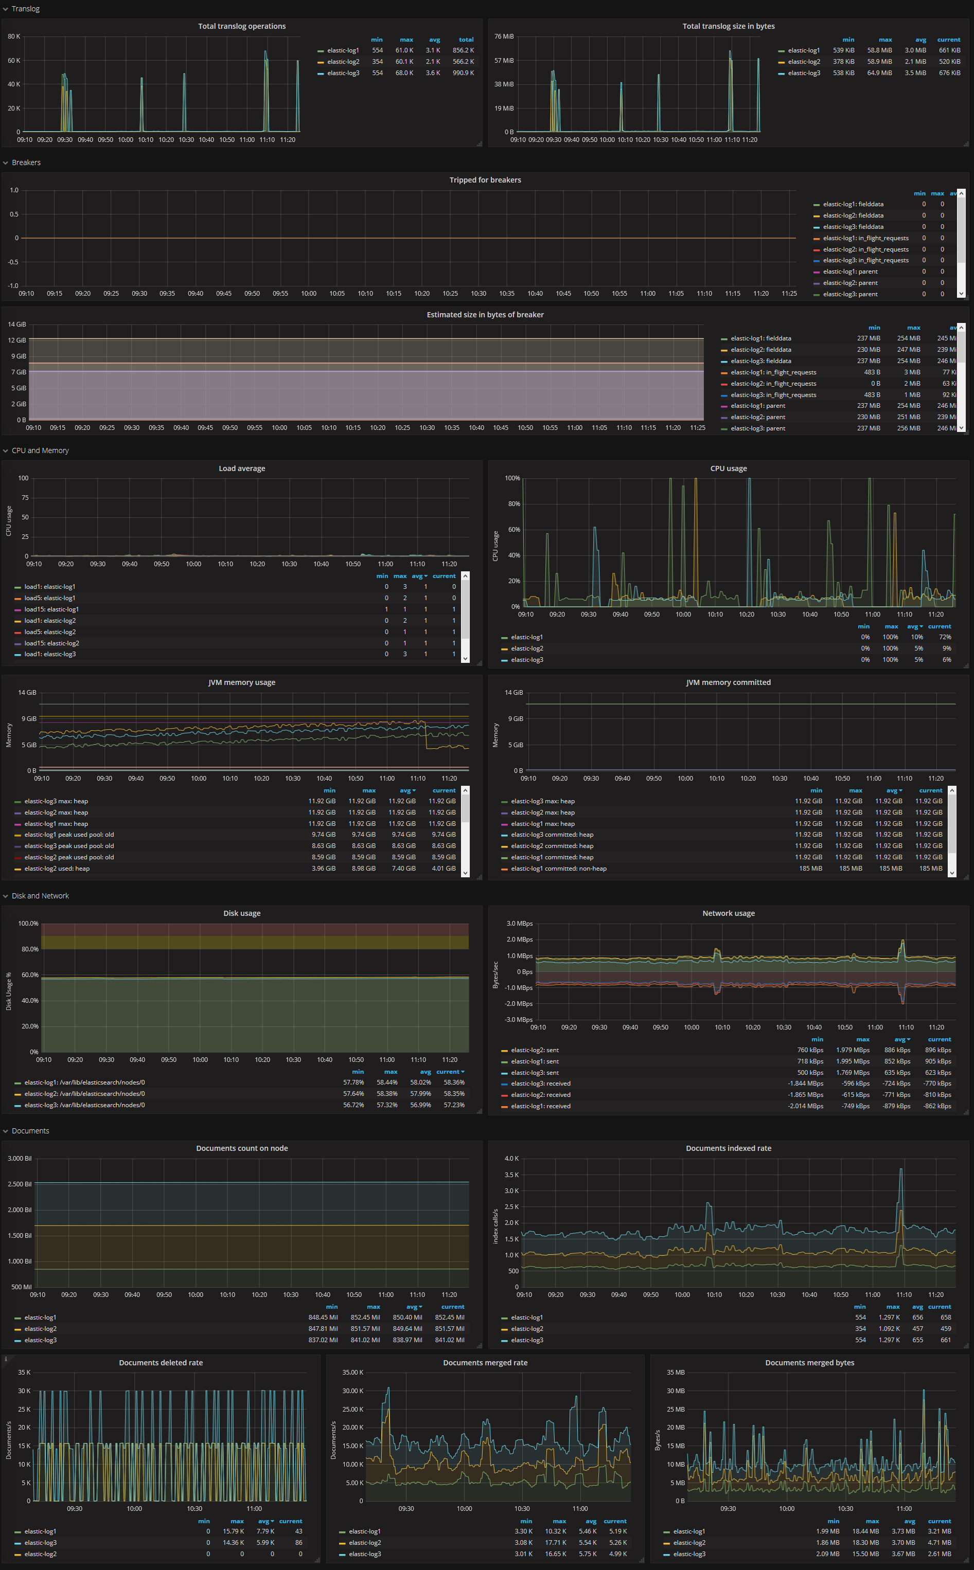Toggle elastic-log1 disk path /var/lib/elasticsearch/nodes/0 series
Screen dimensions: 974x1570
coord(84,1082)
